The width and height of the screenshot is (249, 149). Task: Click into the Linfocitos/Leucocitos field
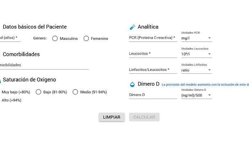tap(153, 70)
